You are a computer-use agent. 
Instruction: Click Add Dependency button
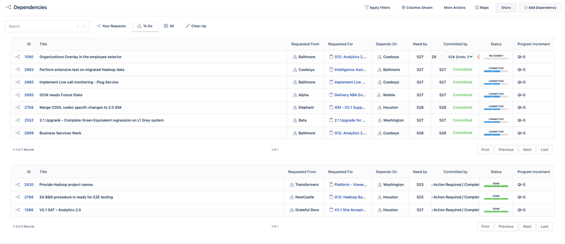point(540,7)
